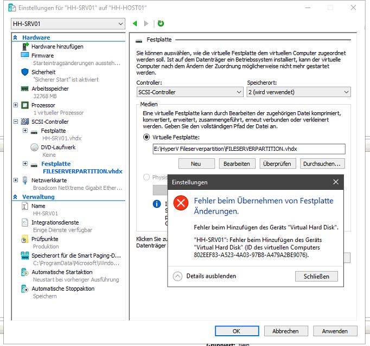Expand the FILESERVERPARTITION.vhdx Festplatte node
Image resolution: width=370 pixels, height=346 pixels.
pyautogui.click(x=25, y=163)
